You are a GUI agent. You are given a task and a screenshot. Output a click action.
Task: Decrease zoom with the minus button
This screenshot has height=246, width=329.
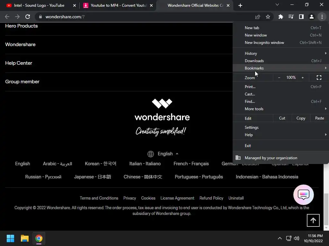click(x=279, y=78)
